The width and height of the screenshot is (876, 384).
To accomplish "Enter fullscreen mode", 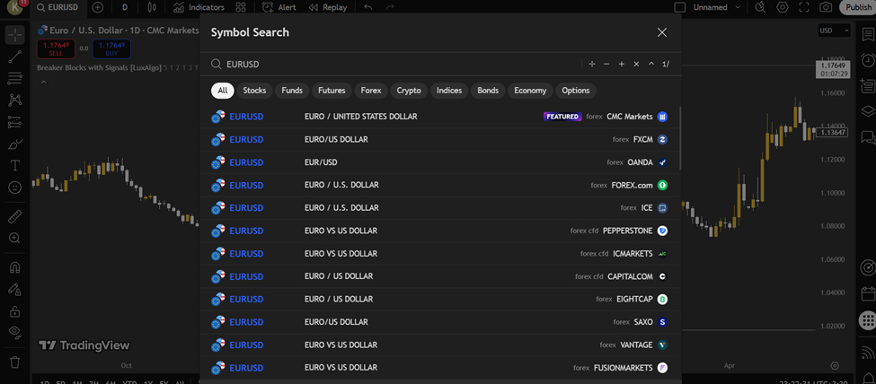I will (804, 7).
